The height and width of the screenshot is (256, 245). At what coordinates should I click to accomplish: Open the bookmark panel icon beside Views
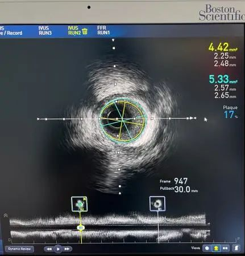(x=236, y=248)
